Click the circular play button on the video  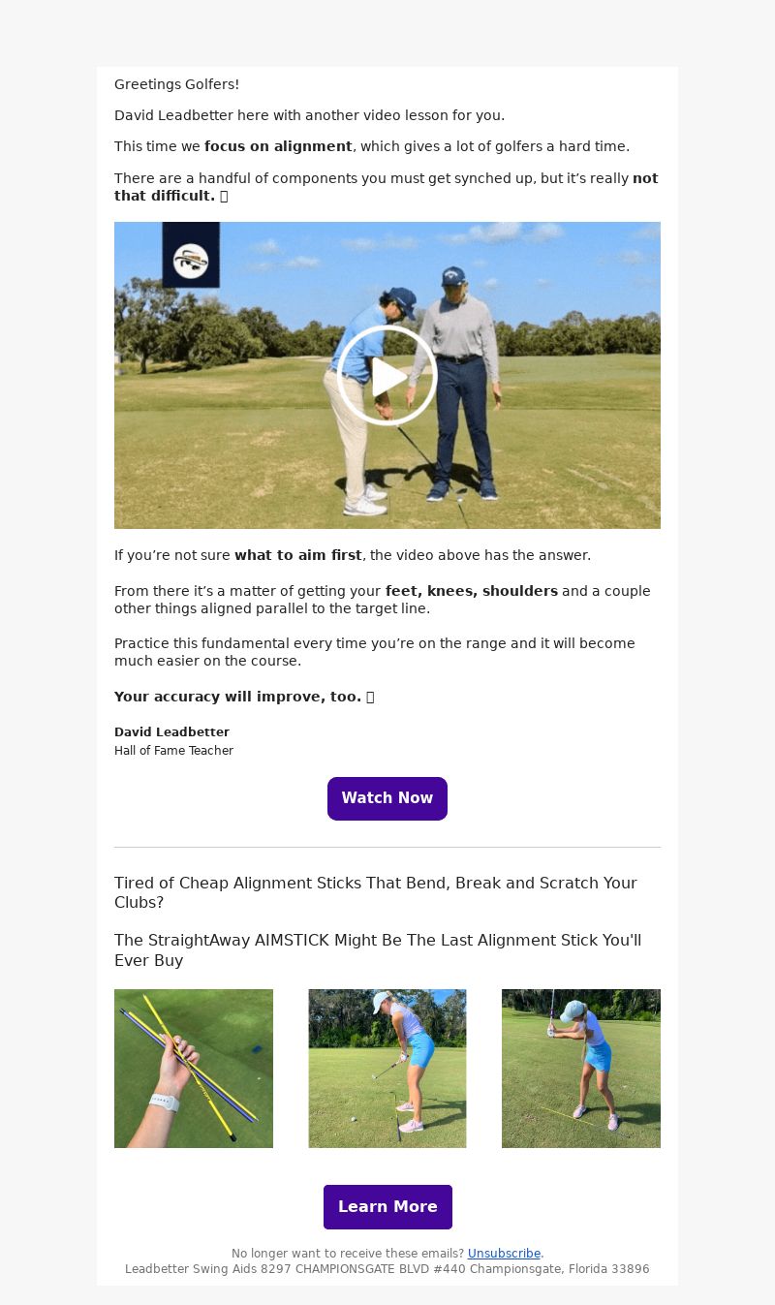387,376
